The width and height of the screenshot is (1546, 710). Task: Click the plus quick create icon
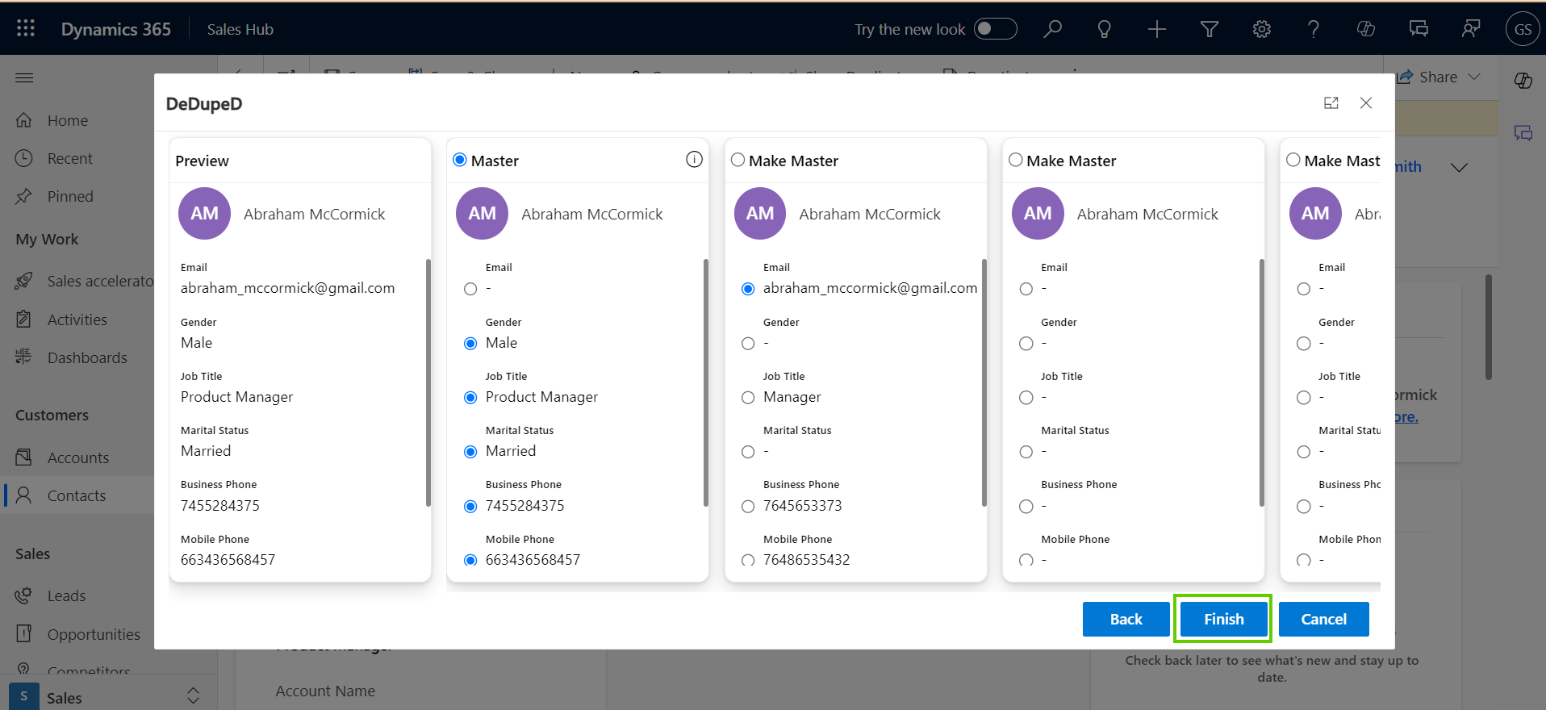(x=1156, y=29)
